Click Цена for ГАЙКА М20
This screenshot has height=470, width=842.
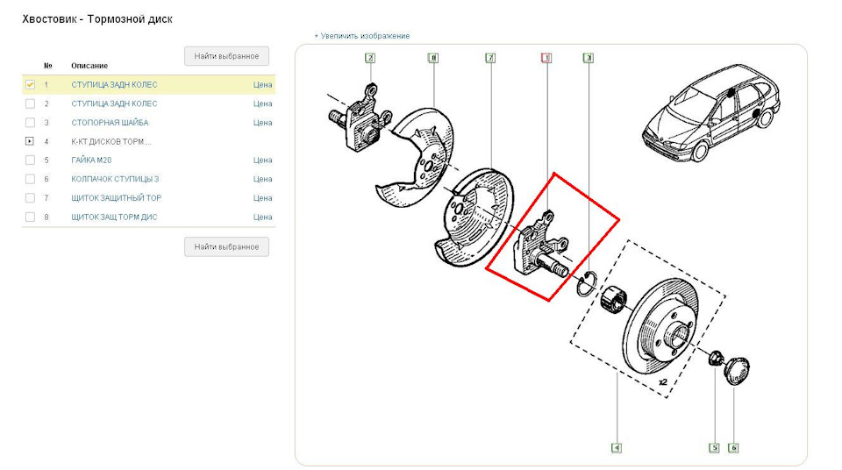(262, 160)
